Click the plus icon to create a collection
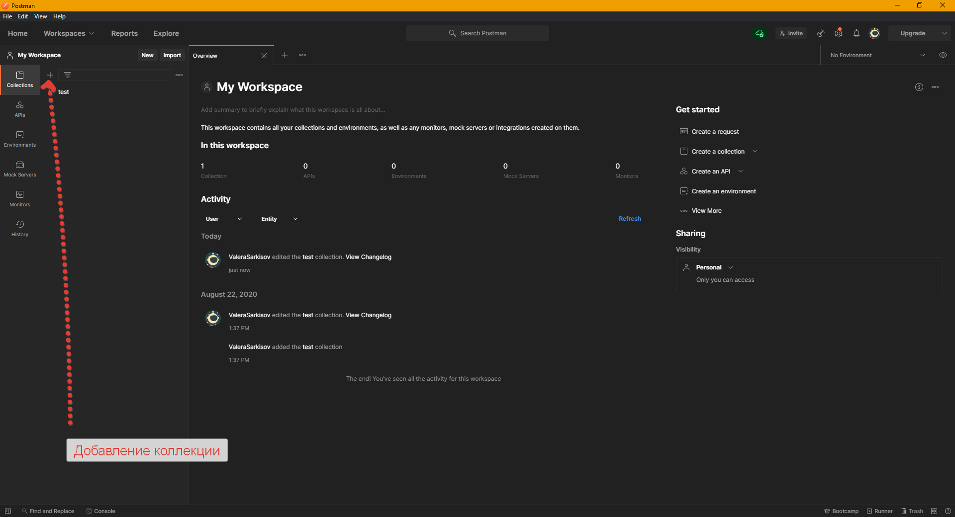This screenshot has height=517, width=955. (x=50, y=75)
